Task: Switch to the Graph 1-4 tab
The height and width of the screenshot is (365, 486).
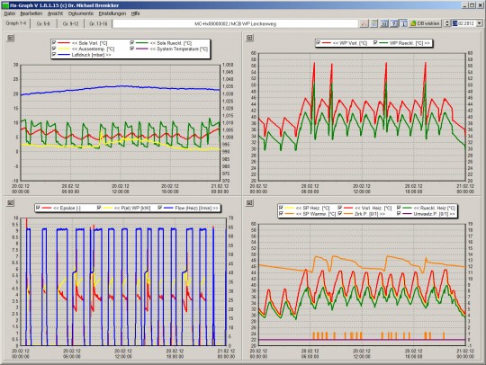Action: [x=16, y=23]
